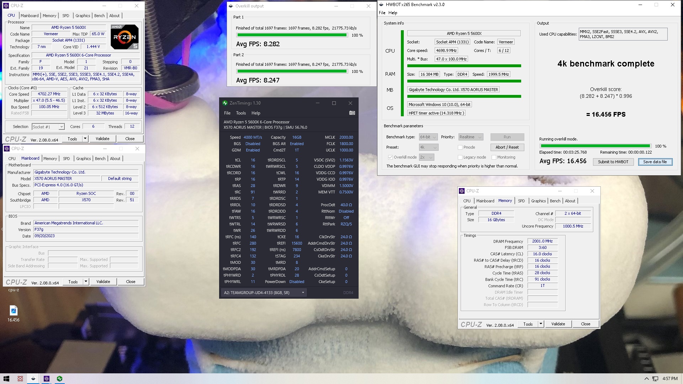Viewport: 683px width, 384px height.
Task: Click the greyed Run button in HWBOT
Action: [507, 137]
